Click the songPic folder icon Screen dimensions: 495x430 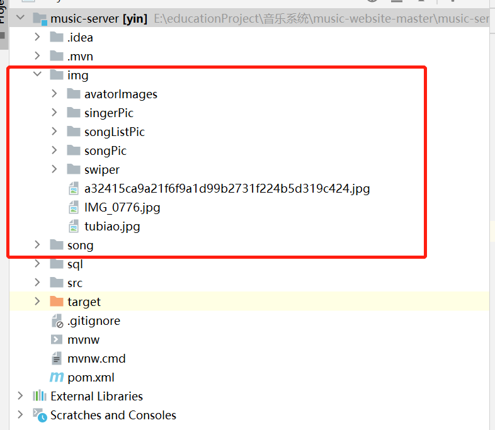pyautogui.click(x=74, y=150)
